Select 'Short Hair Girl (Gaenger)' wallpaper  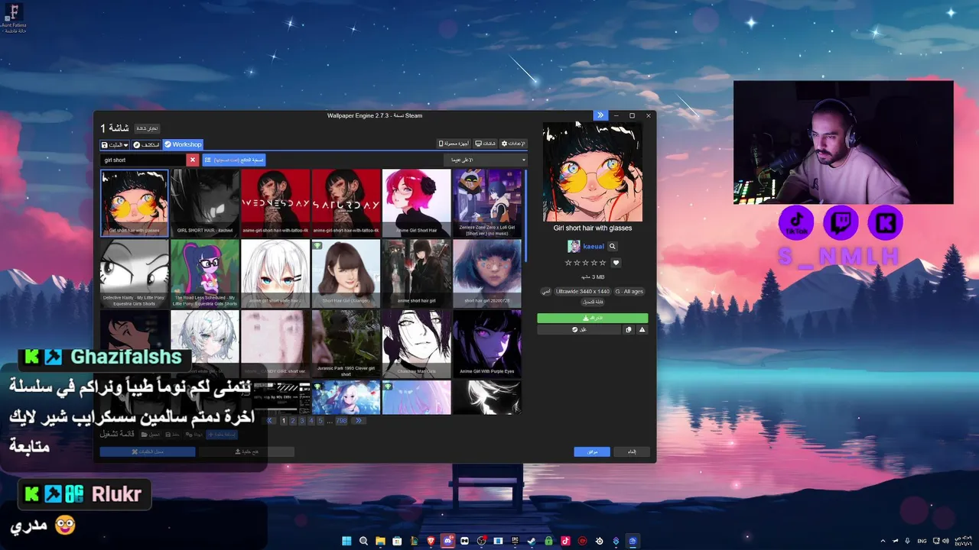tap(346, 273)
